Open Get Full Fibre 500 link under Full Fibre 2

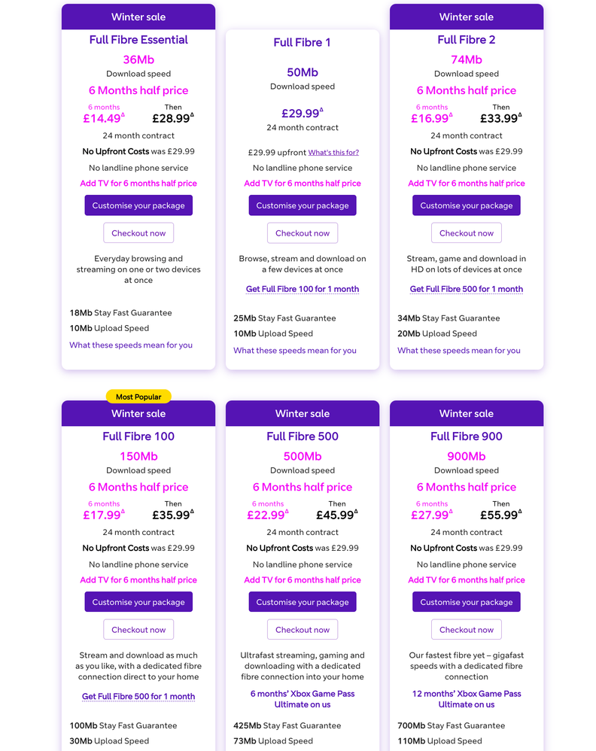point(467,289)
